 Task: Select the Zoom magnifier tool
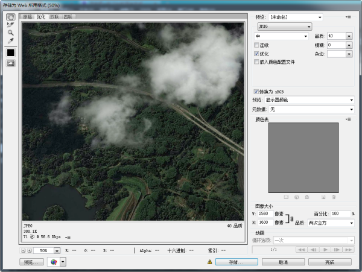pyautogui.click(x=11, y=33)
